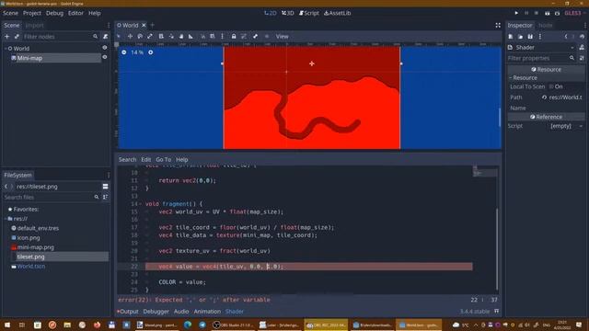This screenshot has width=589, height=331.
Task: Click the zoom out minus button in viewport
Action: tap(124, 52)
